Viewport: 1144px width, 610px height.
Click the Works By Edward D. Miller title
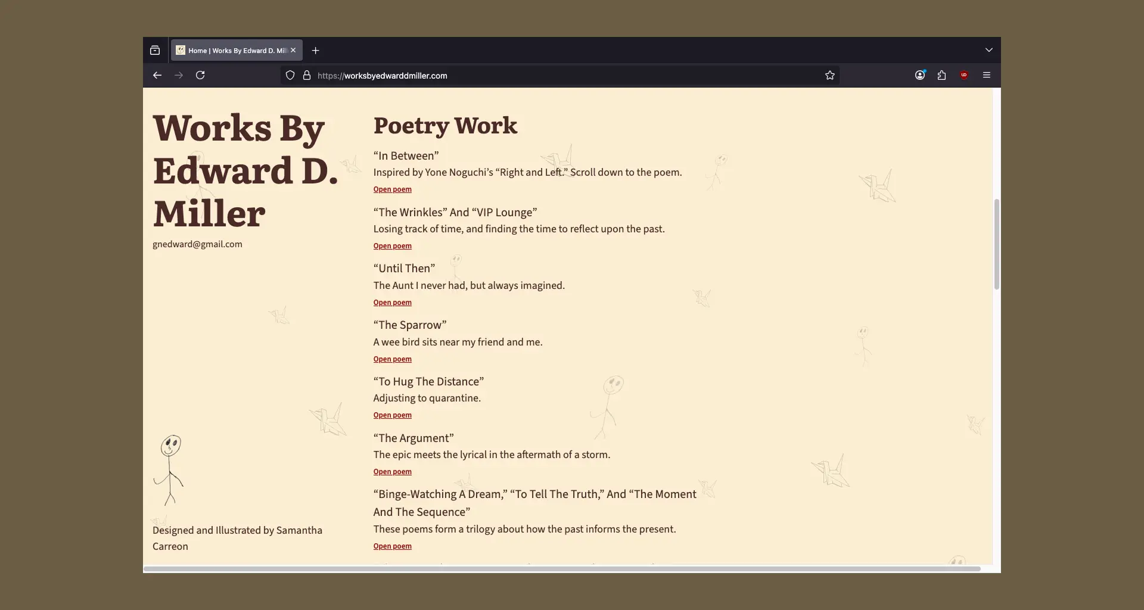click(245, 170)
